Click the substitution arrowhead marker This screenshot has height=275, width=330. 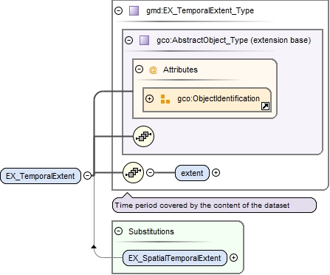[94, 247]
